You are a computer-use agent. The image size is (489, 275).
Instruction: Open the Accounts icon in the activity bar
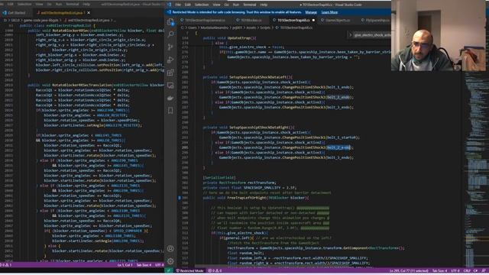pyautogui.click(x=170, y=249)
